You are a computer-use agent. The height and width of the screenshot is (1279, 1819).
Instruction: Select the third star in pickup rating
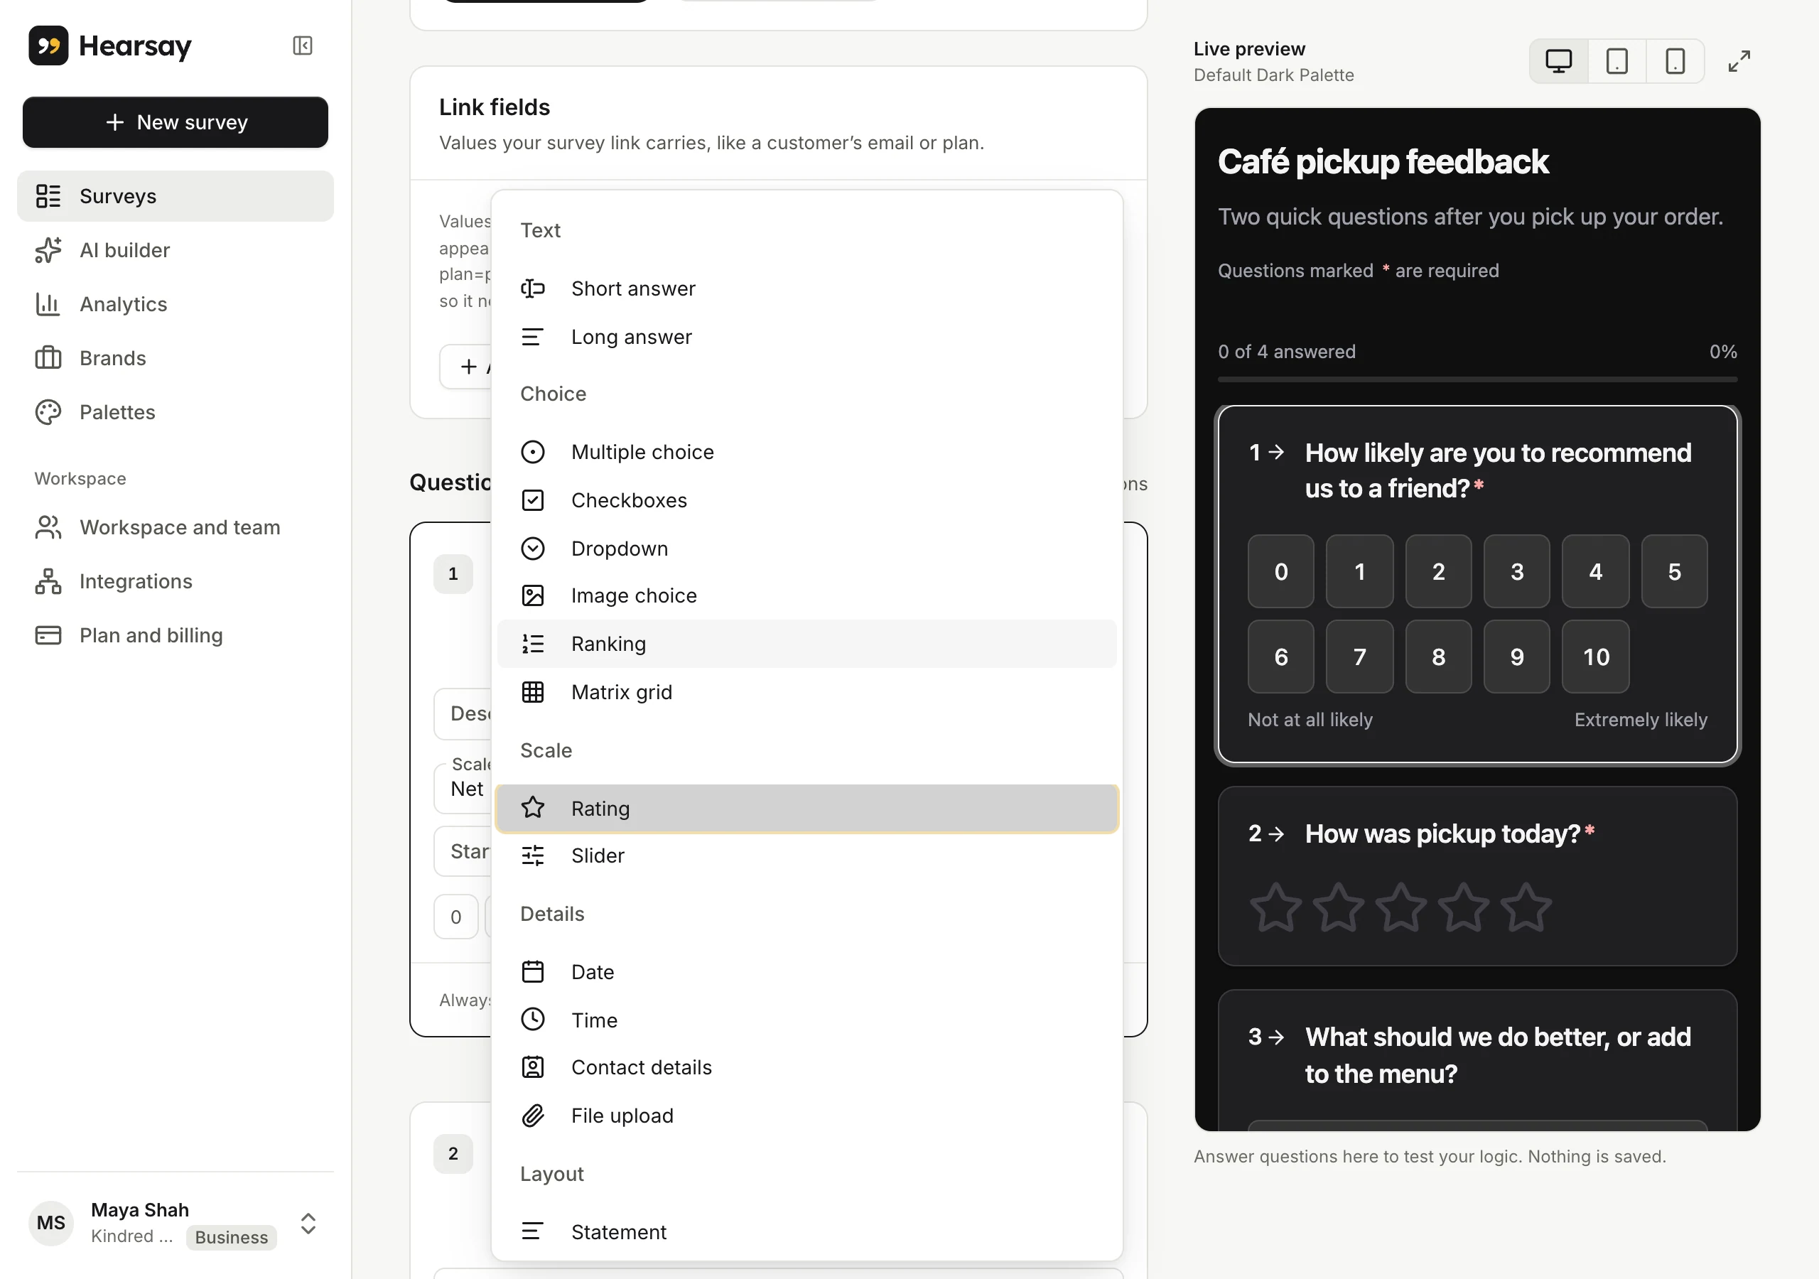coord(1400,907)
